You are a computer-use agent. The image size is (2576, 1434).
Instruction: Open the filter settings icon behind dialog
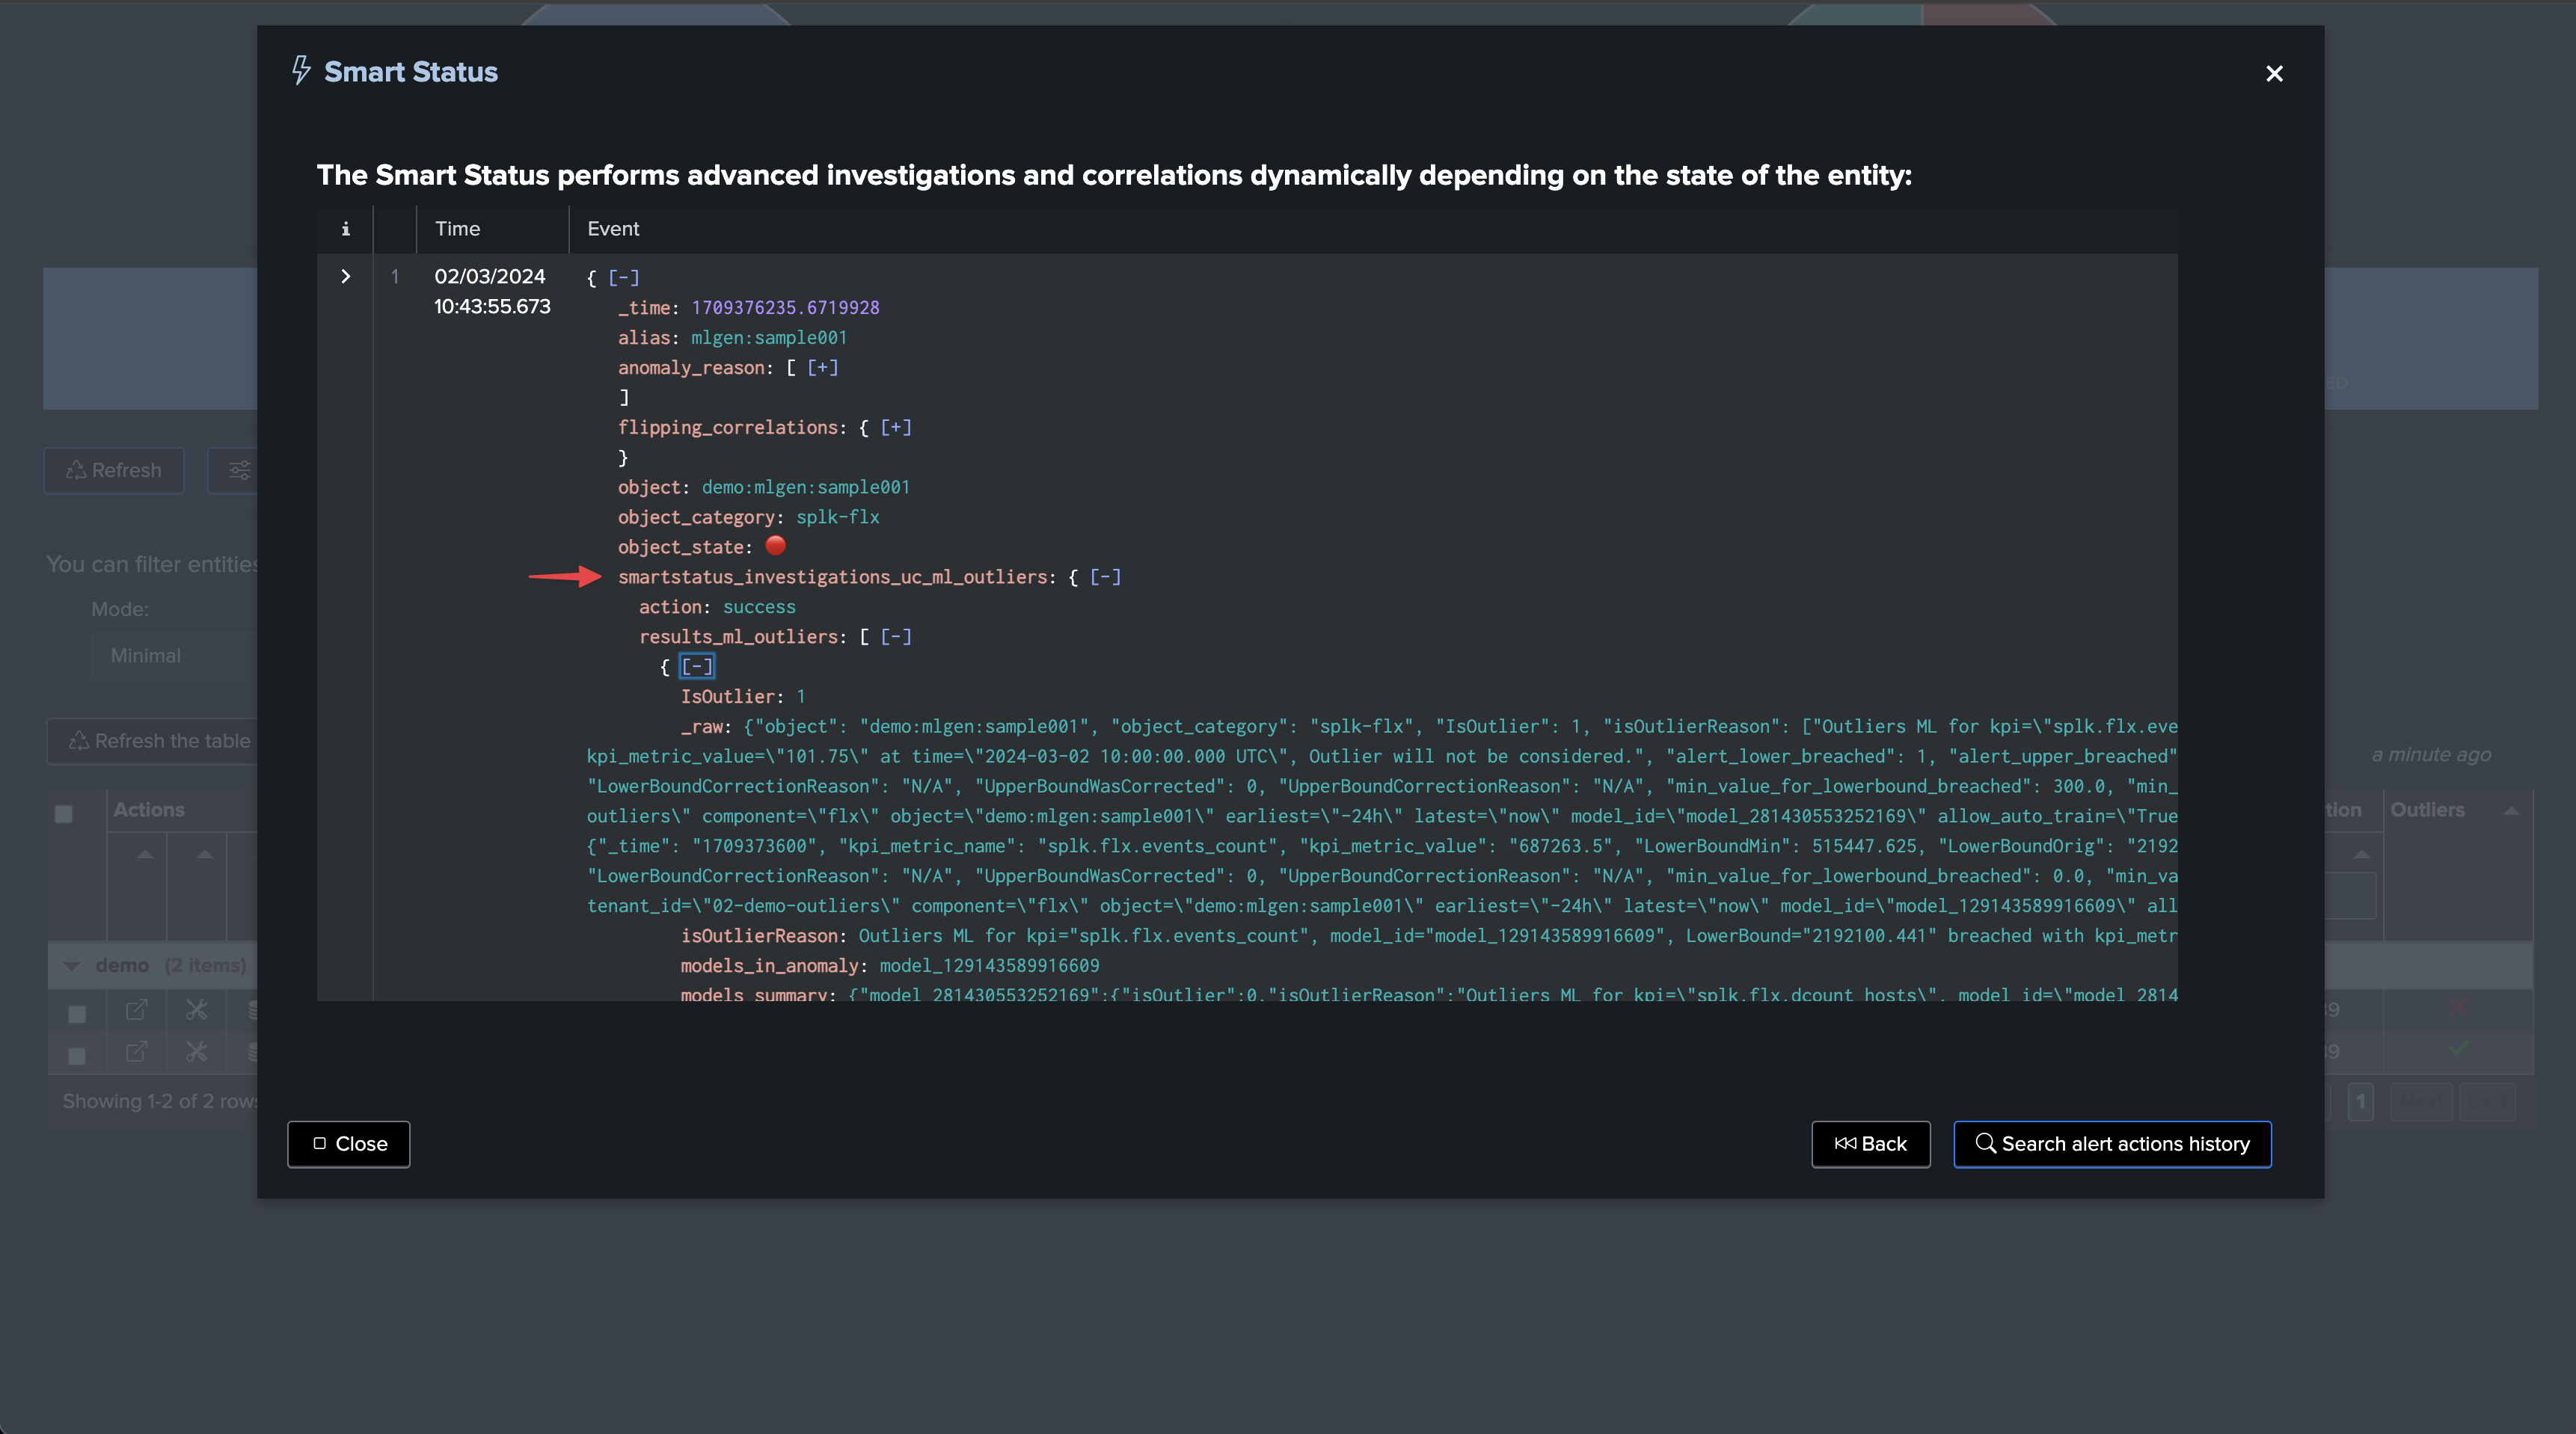pos(240,471)
